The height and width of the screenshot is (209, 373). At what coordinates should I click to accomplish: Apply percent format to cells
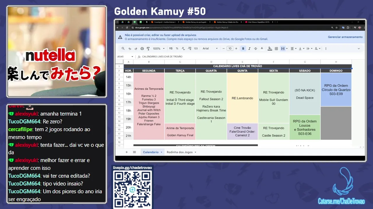pos(177,48)
